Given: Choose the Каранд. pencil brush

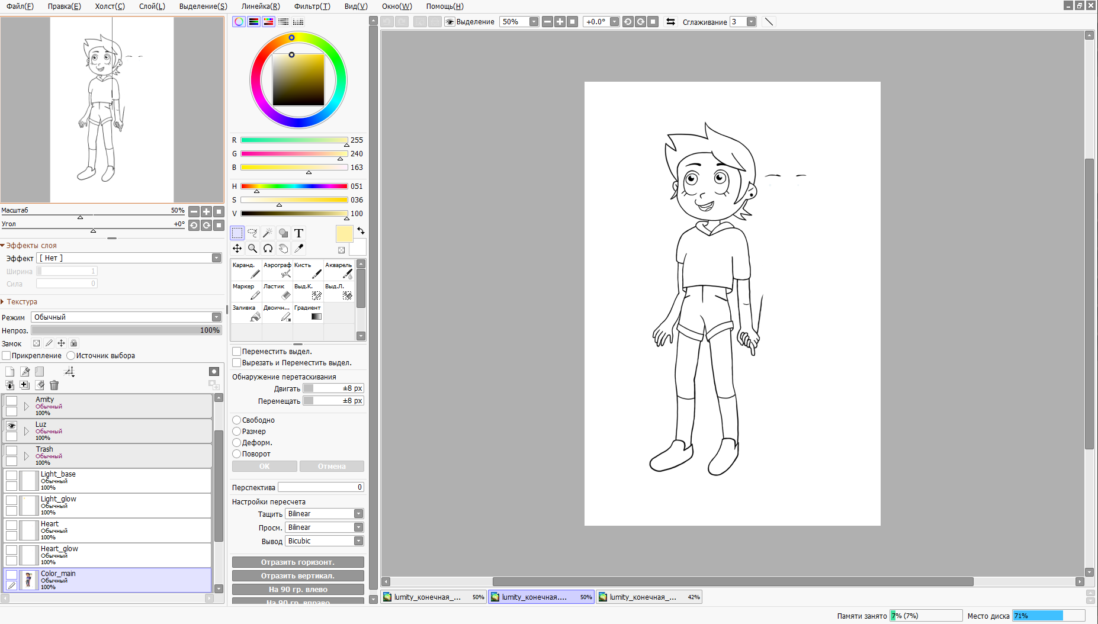Looking at the screenshot, I should (246, 270).
